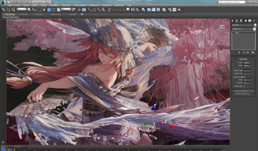Click the Select Object tool
Viewport: 258px width, 151px height.
click(29, 10)
